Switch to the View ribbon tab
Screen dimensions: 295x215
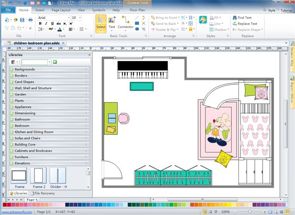81,10
